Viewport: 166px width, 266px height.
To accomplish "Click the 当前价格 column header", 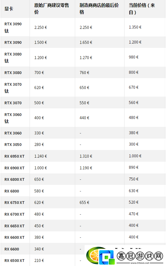I will (142, 9).
